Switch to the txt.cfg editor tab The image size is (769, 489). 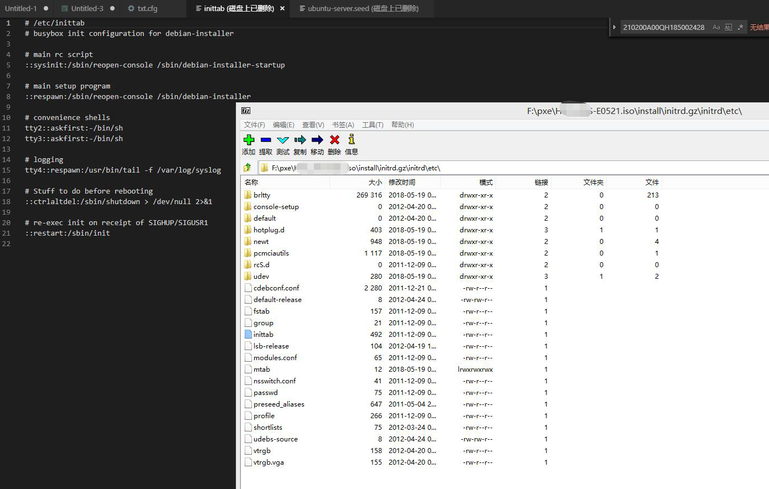147,8
